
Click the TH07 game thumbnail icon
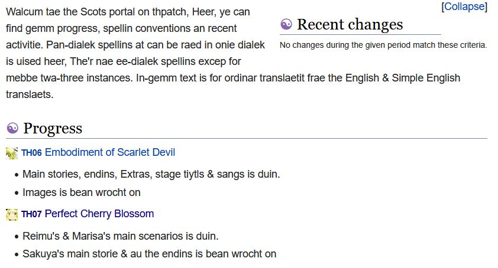point(12,214)
